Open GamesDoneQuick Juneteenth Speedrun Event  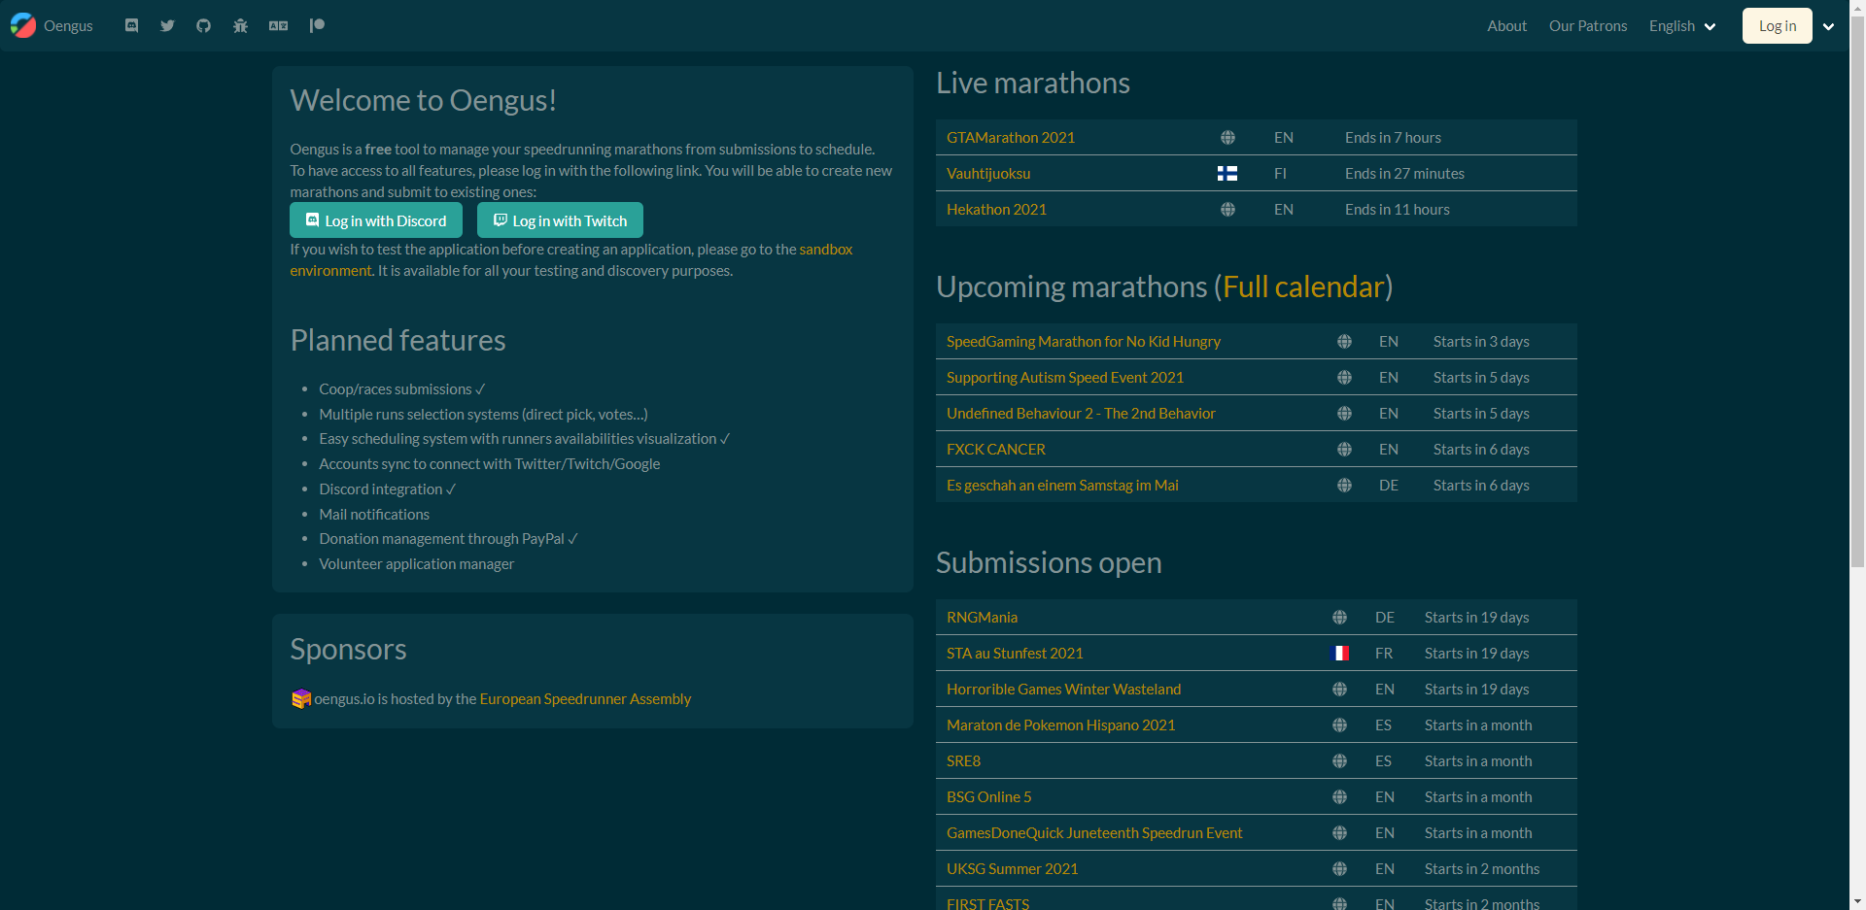pos(1094,833)
